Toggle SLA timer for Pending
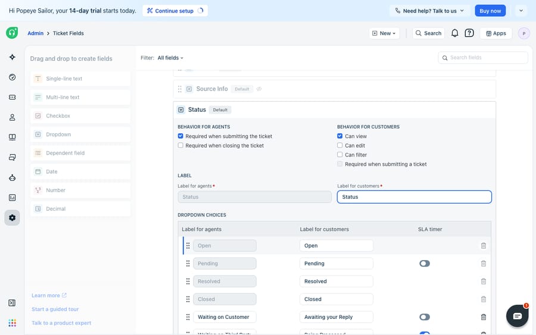This screenshot has width=536, height=335. 425,263
